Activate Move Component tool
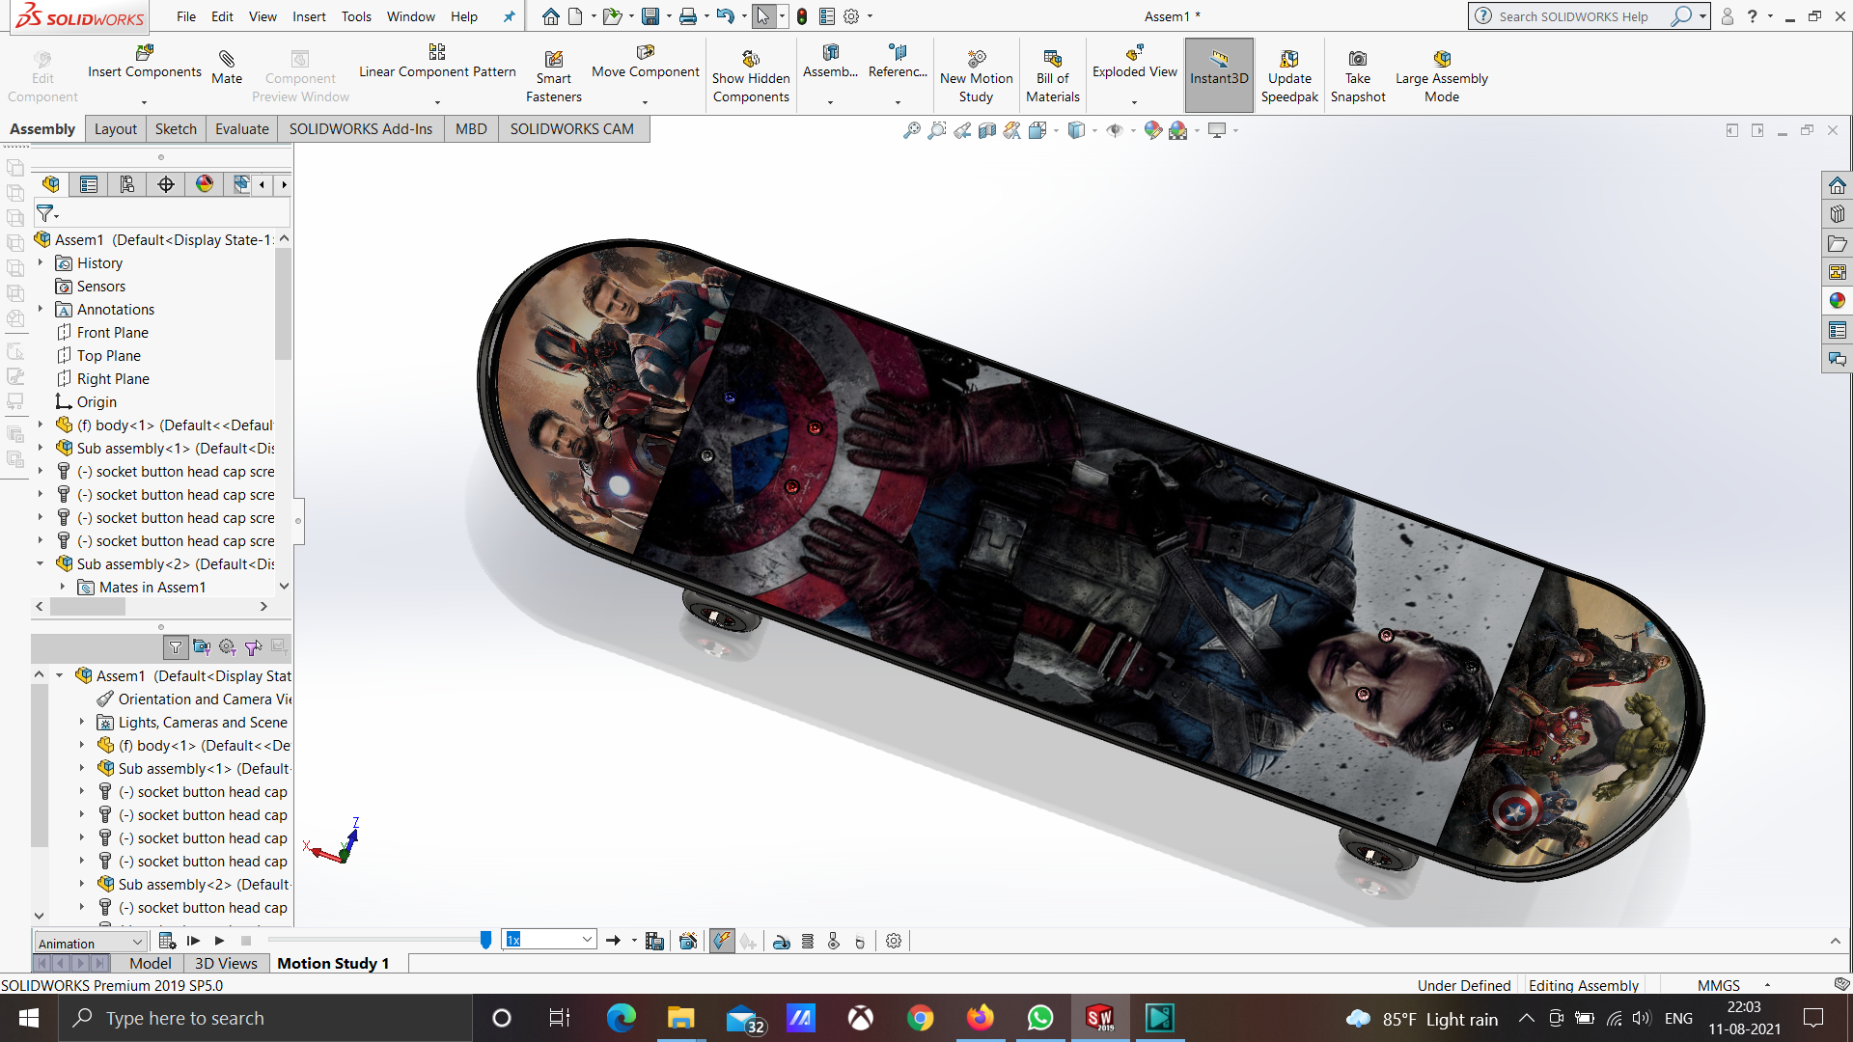 [x=645, y=62]
